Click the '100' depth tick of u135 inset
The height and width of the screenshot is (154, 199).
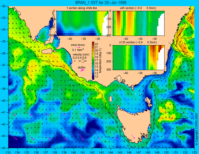pyautogui.click(x=109, y=53)
